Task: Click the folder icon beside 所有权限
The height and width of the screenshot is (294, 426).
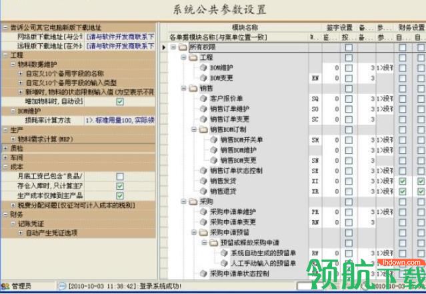Action: click(183, 47)
